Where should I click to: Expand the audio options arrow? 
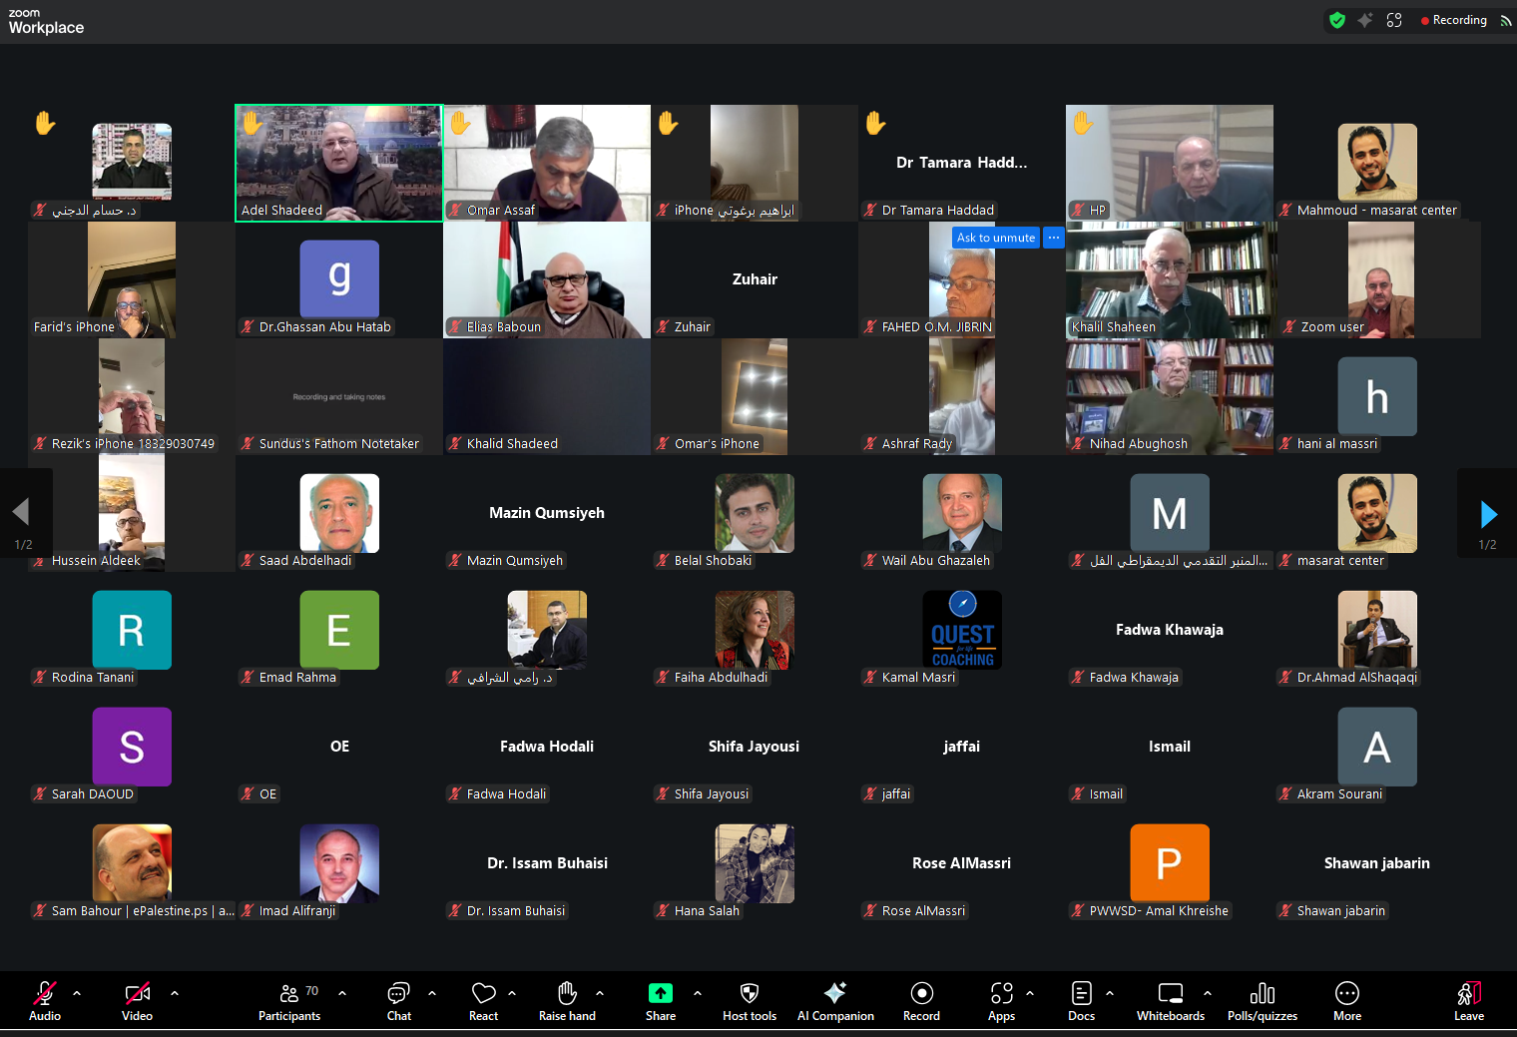tap(77, 993)
